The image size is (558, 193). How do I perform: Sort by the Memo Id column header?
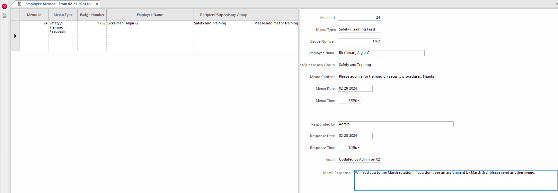34,15
